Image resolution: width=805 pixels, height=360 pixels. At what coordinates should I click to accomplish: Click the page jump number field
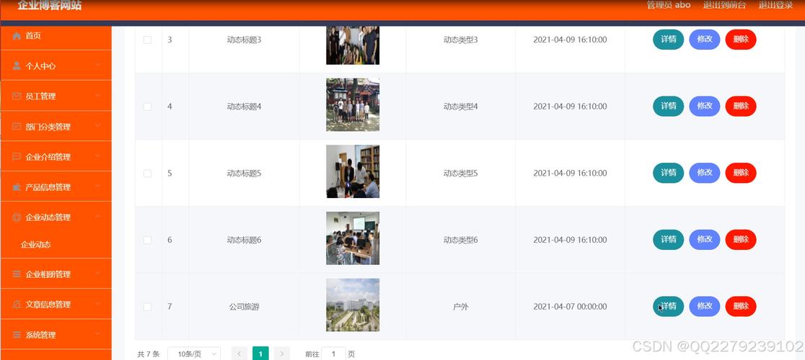(x=334, y=354)
